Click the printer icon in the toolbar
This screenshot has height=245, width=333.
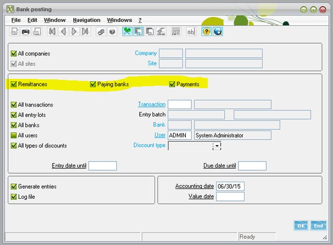coord(25,32)
